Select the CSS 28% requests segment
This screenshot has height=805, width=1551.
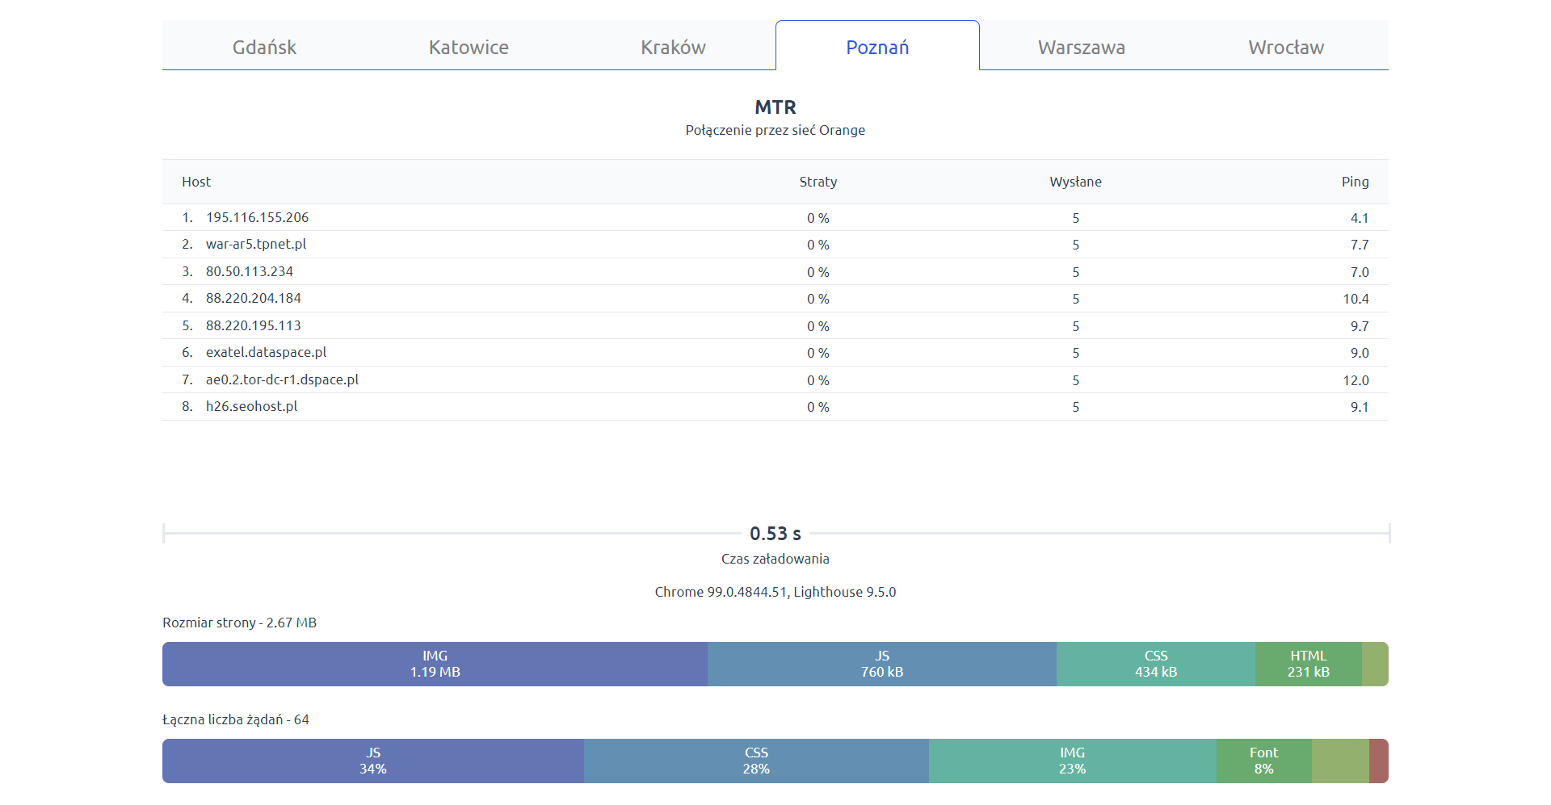tap(756, 761)
